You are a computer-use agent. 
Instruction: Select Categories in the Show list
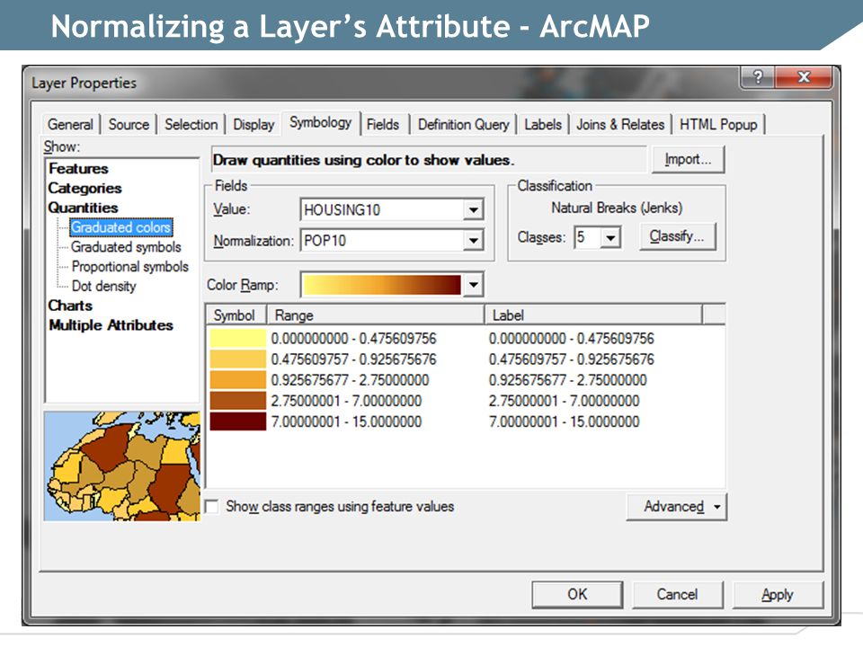[x=85, y=188]
